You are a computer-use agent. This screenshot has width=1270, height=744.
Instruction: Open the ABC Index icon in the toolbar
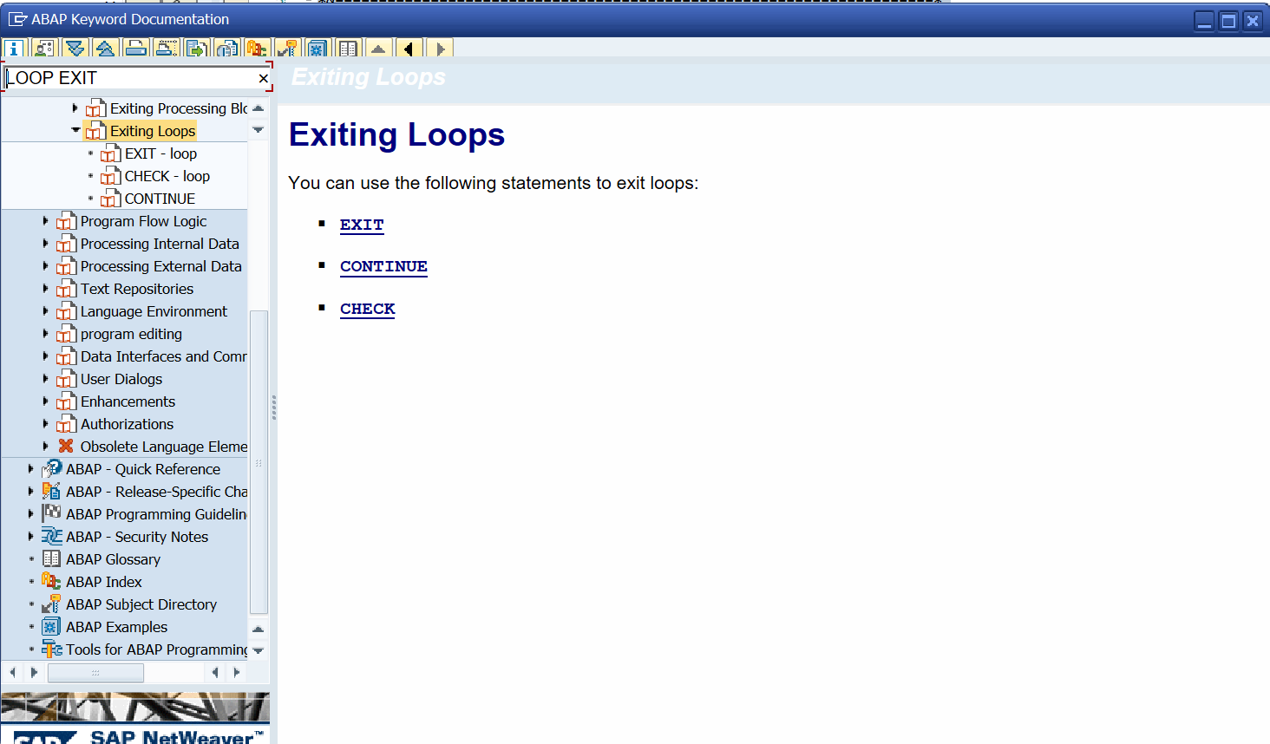257,49
